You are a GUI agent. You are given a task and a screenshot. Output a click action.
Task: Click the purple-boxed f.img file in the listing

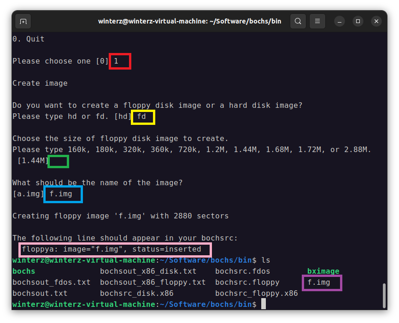pos(322,282)
